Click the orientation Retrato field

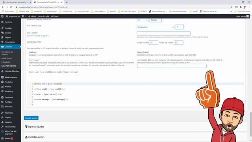tap(156, 20)
